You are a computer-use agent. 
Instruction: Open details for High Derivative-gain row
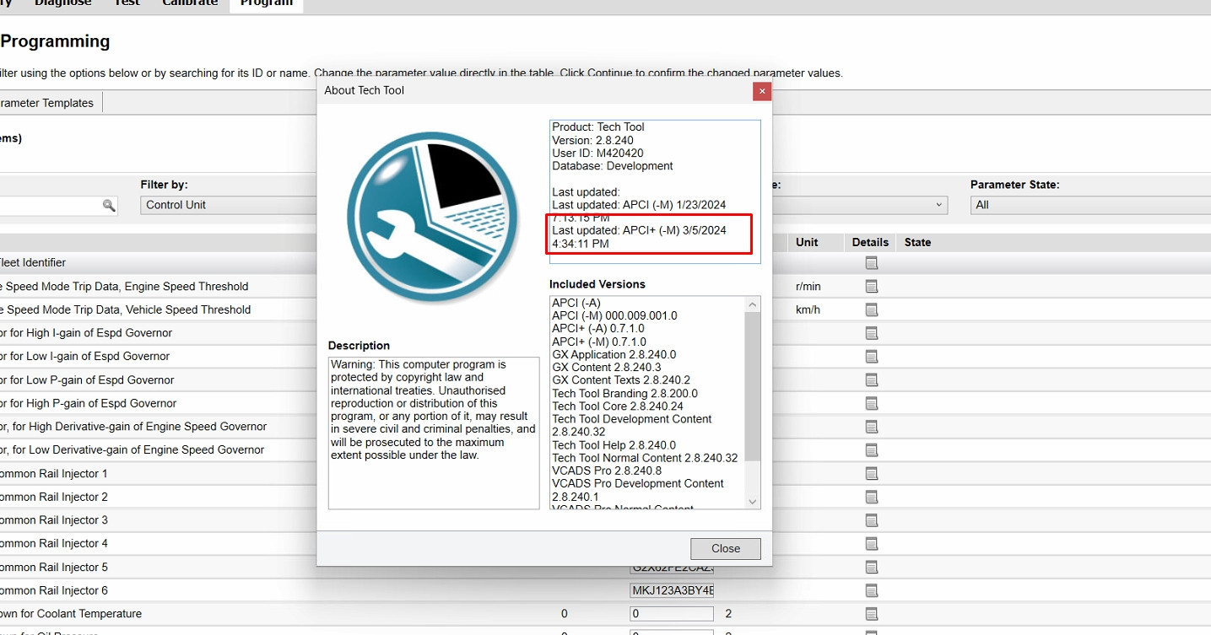pyautogui.click(x=872, y=427)
